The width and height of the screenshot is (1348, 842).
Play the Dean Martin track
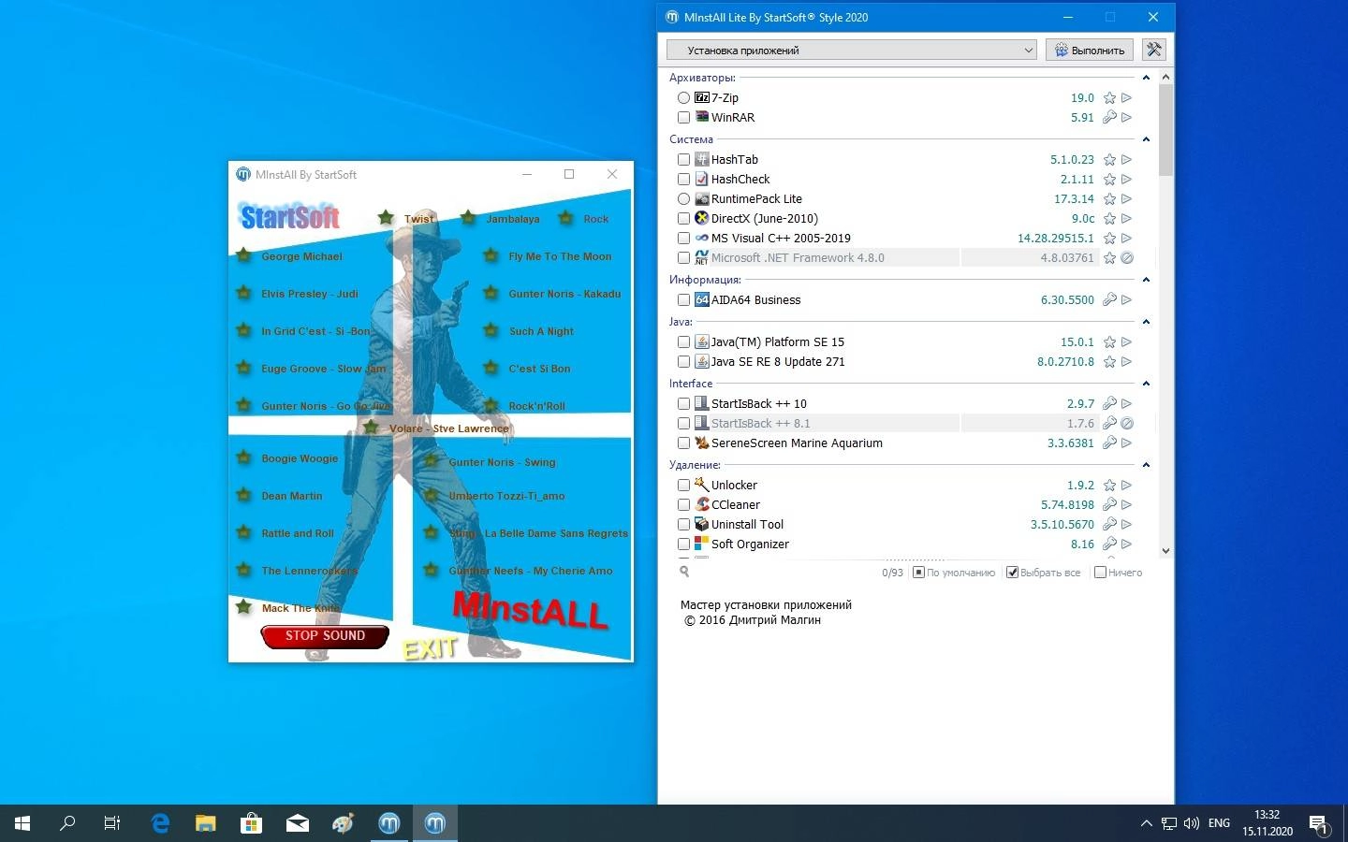point(291,496)
